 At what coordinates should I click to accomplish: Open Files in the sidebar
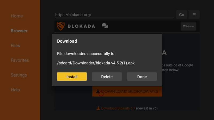point(15,45)
